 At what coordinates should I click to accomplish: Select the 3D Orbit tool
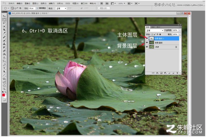(x=4, y=82)
